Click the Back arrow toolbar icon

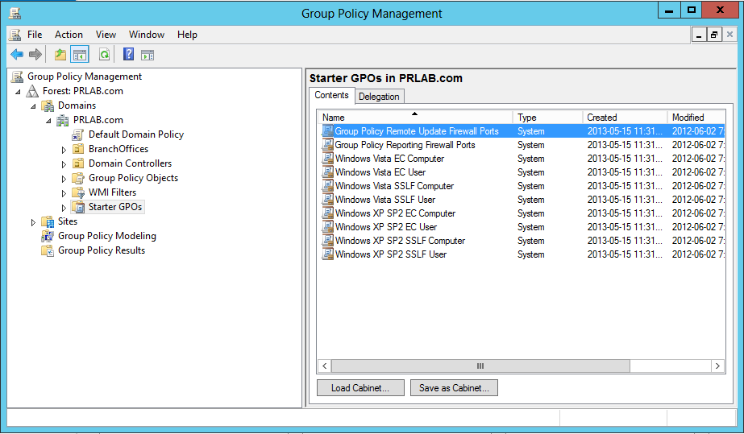click(17, 55)
